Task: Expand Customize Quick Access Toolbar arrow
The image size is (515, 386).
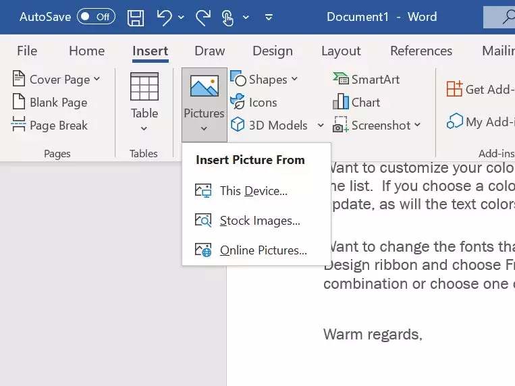Action: [269, 17]
